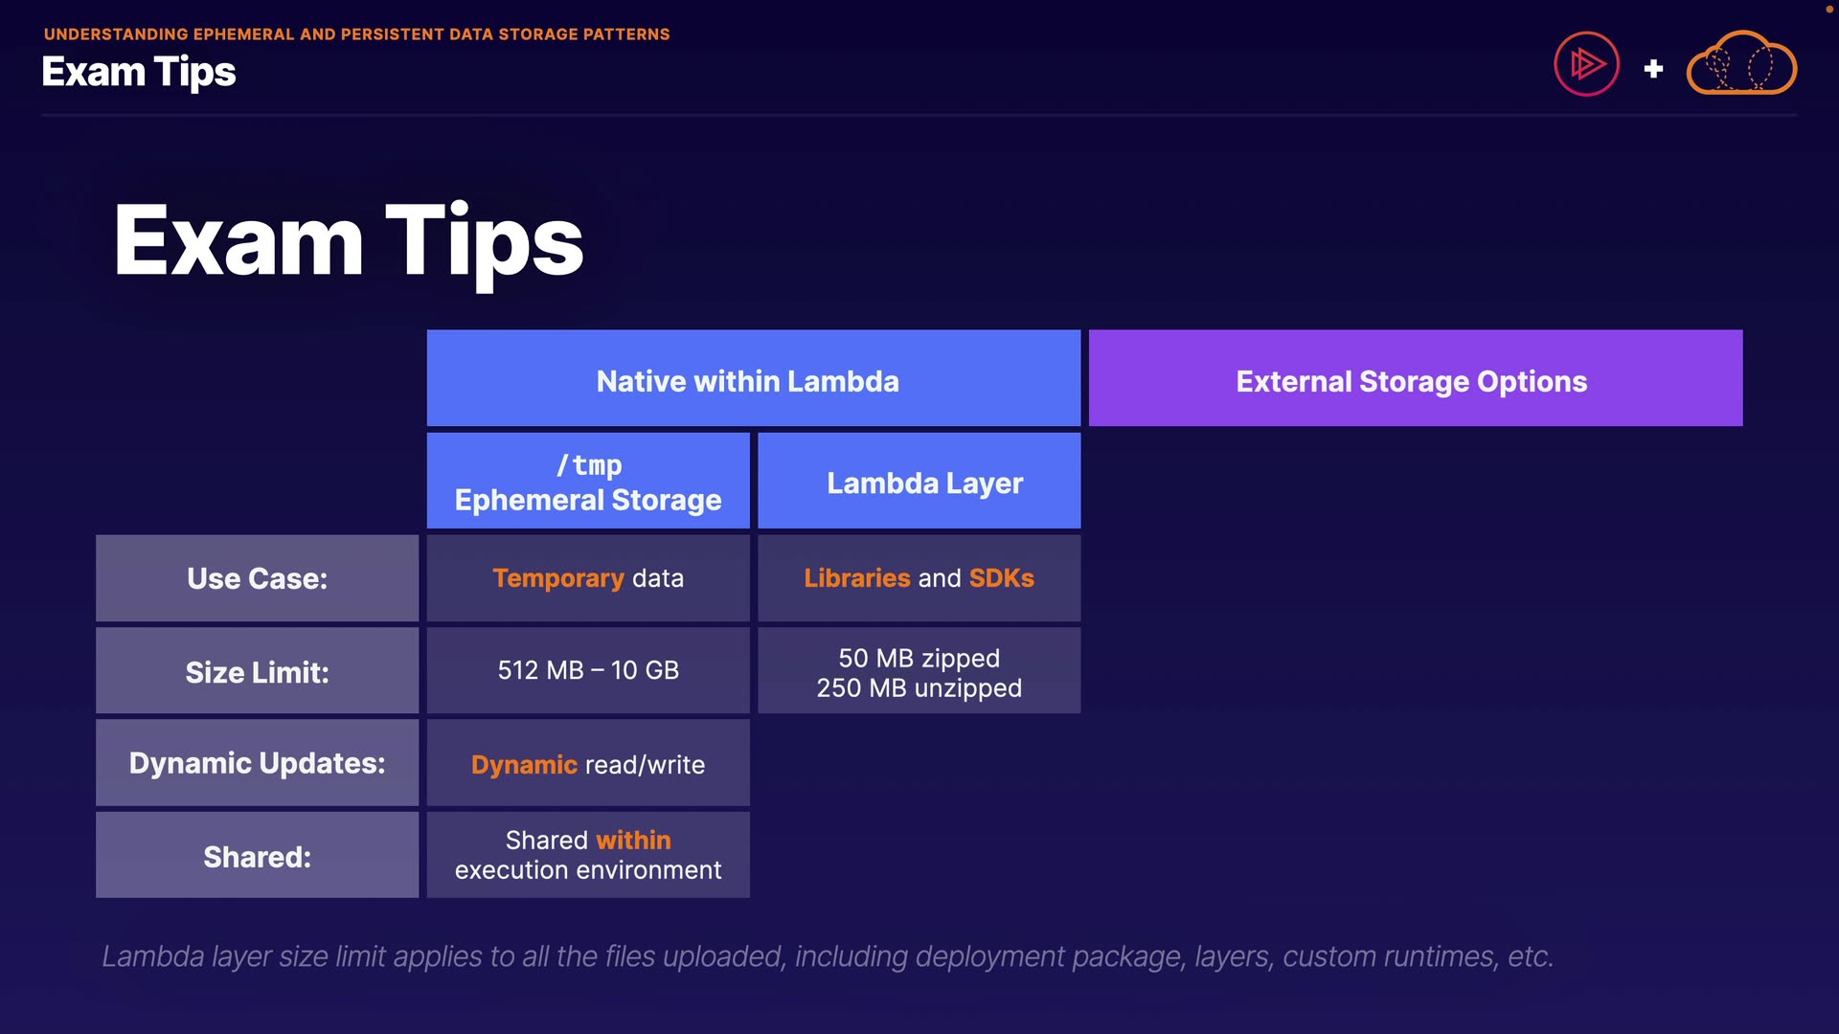Screen dimensions: 1839x1034
Task: Click the Shared within execution environment cell
Action: tap(588, 855)
